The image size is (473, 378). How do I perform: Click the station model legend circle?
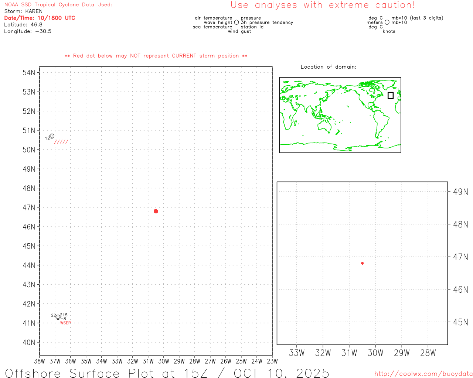(x=236, y=23)
